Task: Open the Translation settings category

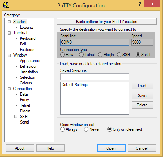Action: 29,72
